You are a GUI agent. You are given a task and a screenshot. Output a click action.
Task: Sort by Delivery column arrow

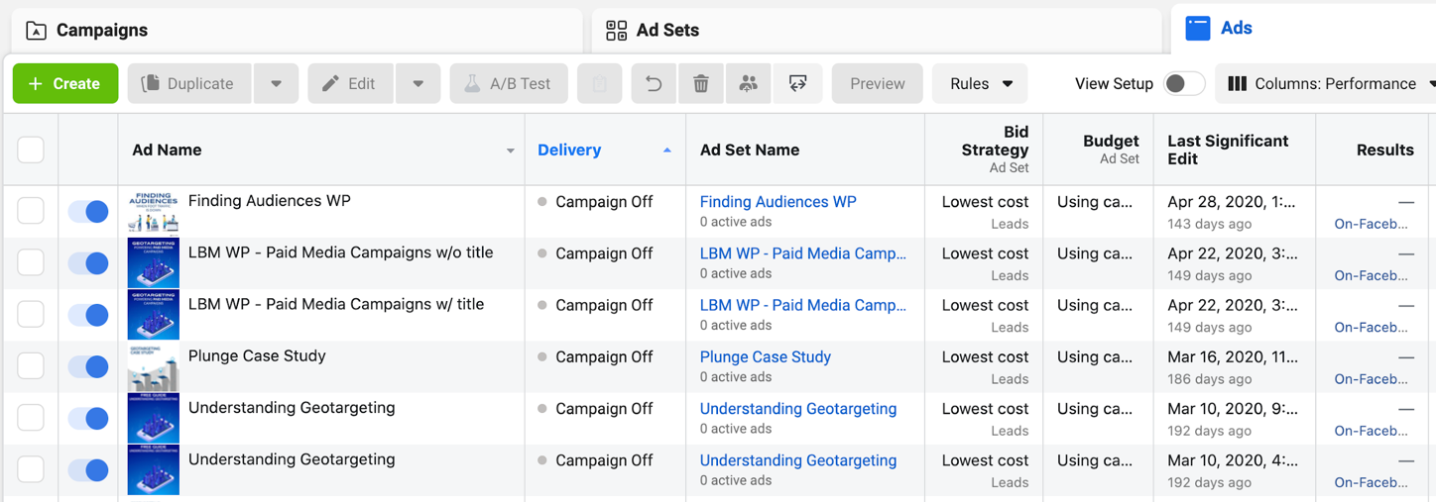pyautogui.click(x=666, y=151)
